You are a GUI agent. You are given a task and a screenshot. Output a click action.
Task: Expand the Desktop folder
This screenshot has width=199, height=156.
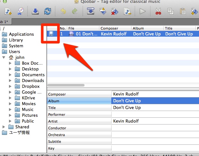(x=10, y=69)
